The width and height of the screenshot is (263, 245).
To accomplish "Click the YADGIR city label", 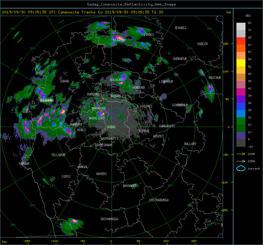I will 202,44.
